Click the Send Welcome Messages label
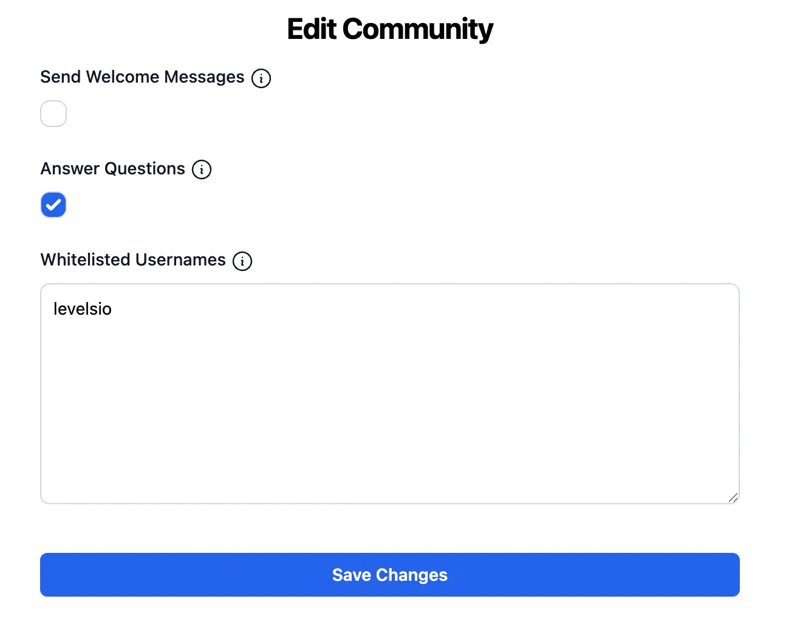This screenshot has width=786, height=627. 142,77
